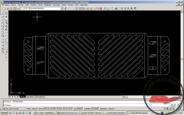Click the STRUKT status button
The height and width of the screenshot is (115, 184).
[111, 109]
